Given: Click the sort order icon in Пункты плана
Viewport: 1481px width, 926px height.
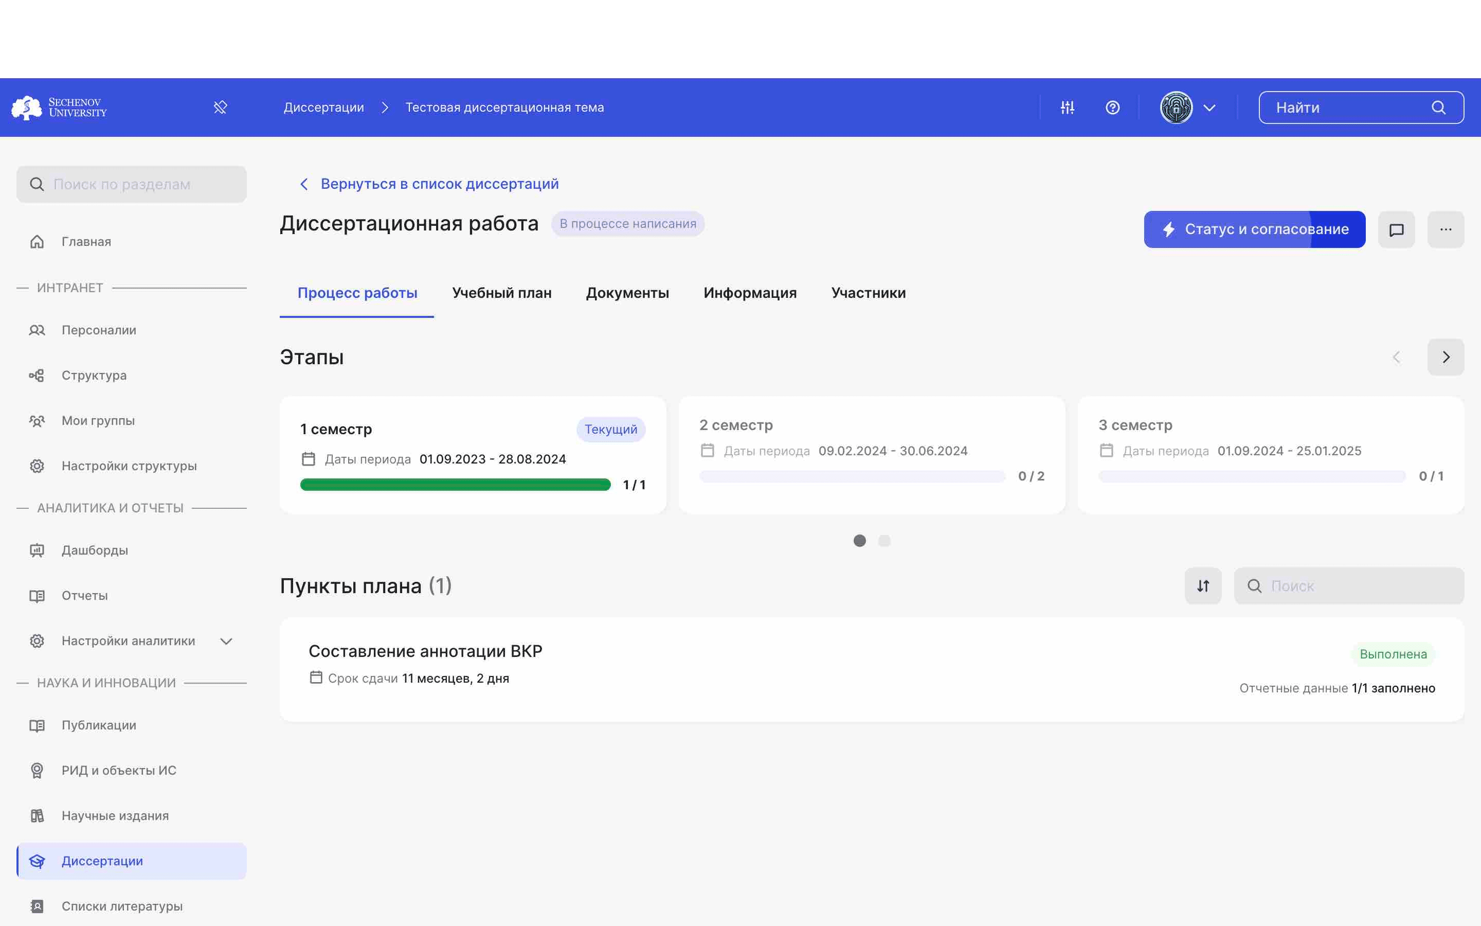Looking at the screenshot, I should click(1203, 585).
